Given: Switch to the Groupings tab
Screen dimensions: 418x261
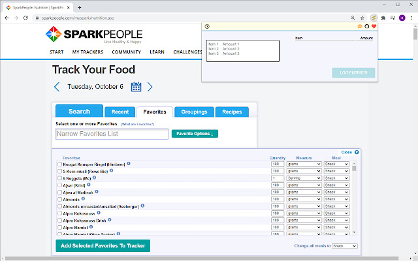Looking at the screenshot, I should pos(195,112).
